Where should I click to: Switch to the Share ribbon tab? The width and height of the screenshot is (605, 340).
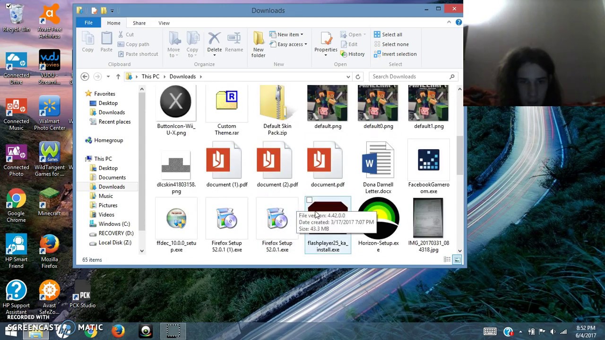tap(139, 23)
